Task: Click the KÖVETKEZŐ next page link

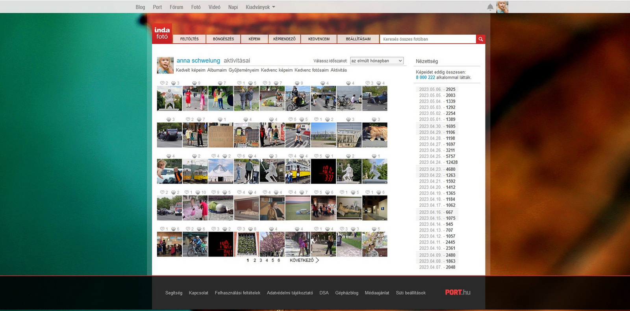Action: (302, 260)
